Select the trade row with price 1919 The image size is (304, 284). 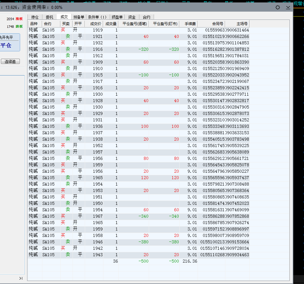[x=139, y=30]
